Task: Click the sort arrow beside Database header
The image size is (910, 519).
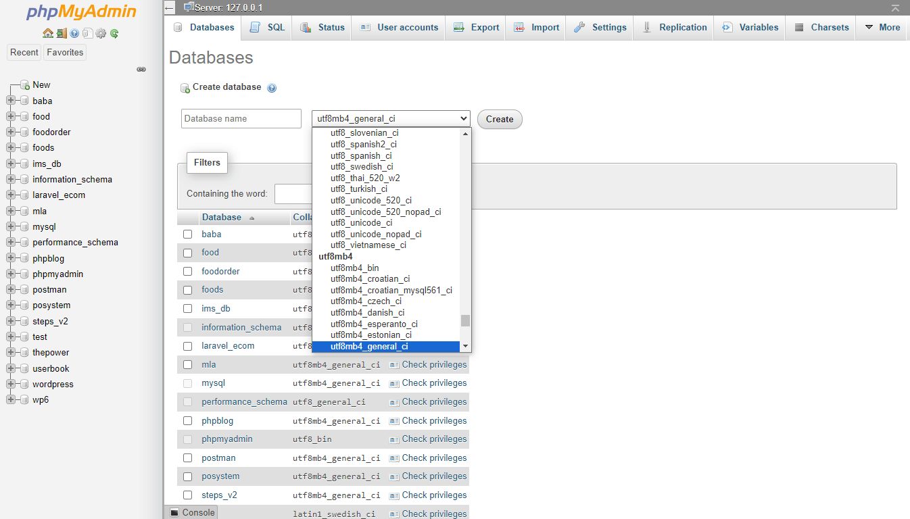Action: pyautogui.click(x=252, y=218)
